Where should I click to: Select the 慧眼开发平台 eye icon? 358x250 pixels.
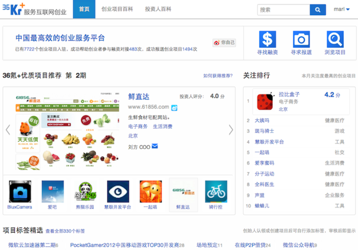coord(118,191)
